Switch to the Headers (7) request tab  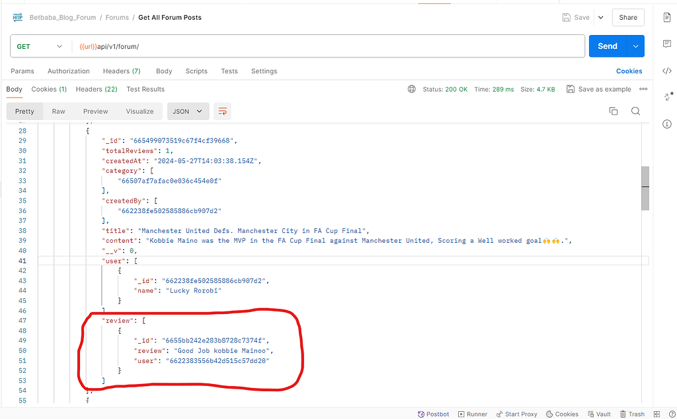122,71
